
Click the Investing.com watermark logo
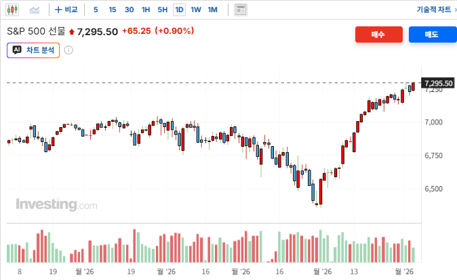coord(56,204)
